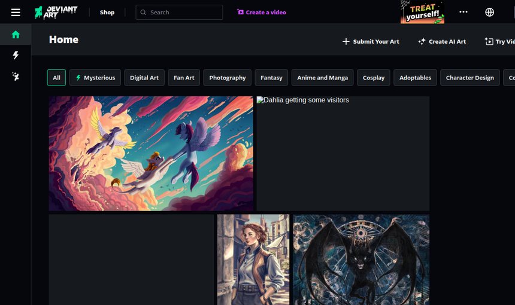Click the plus icon beside Submit Your Art
515x305 pixels.
(x=346, y=41)
